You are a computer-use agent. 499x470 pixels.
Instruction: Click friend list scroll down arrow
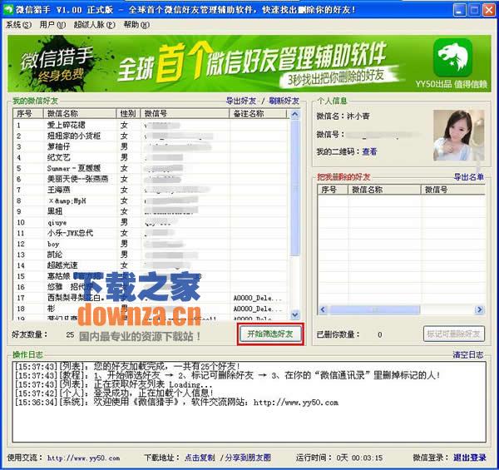coord(295,314)
